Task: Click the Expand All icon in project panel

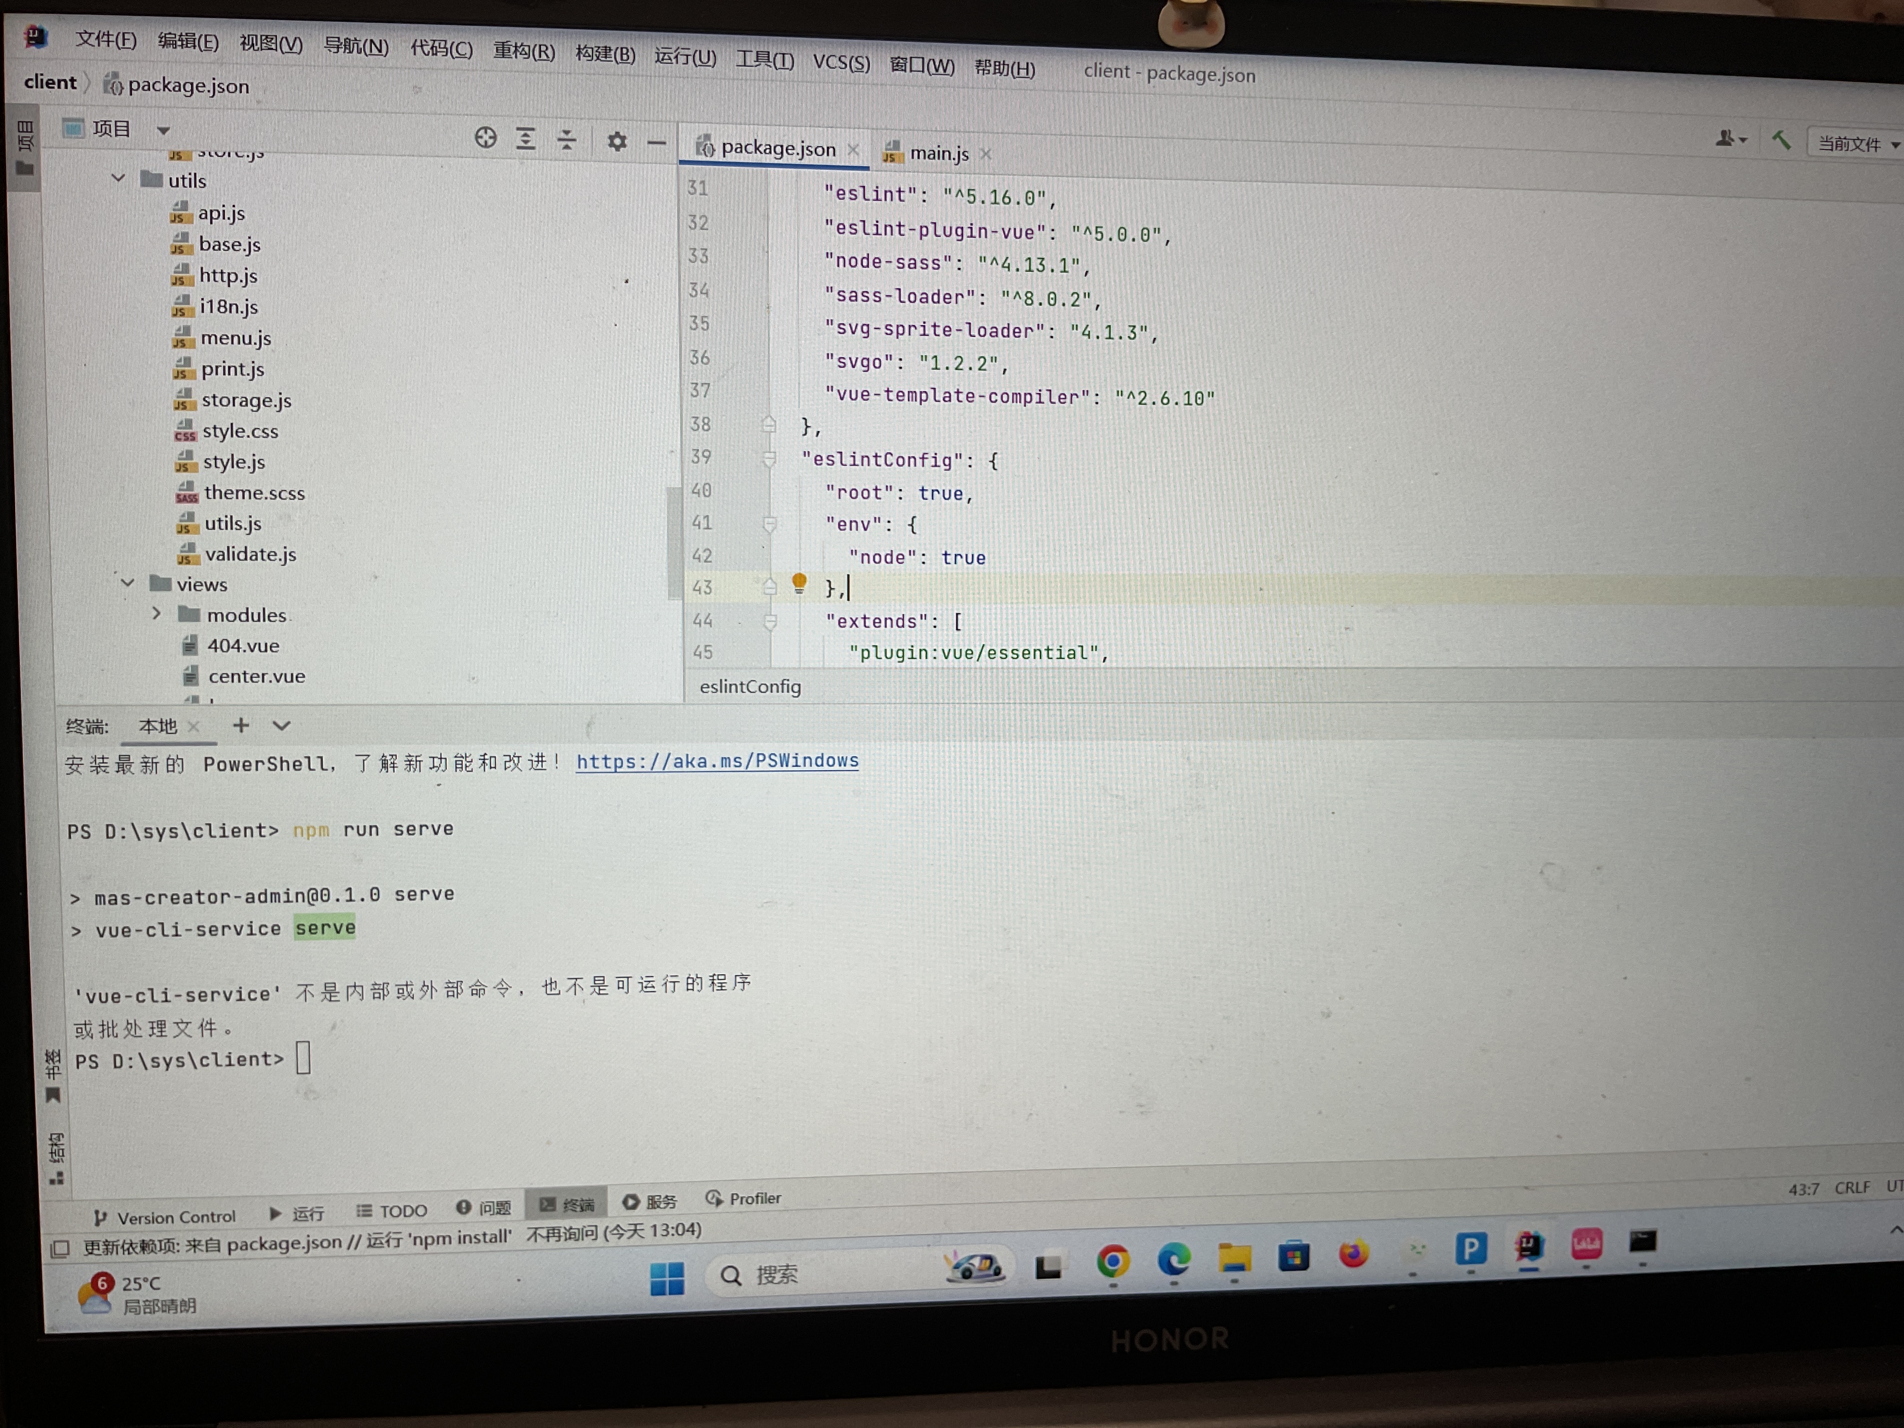Action: [525, 138]
